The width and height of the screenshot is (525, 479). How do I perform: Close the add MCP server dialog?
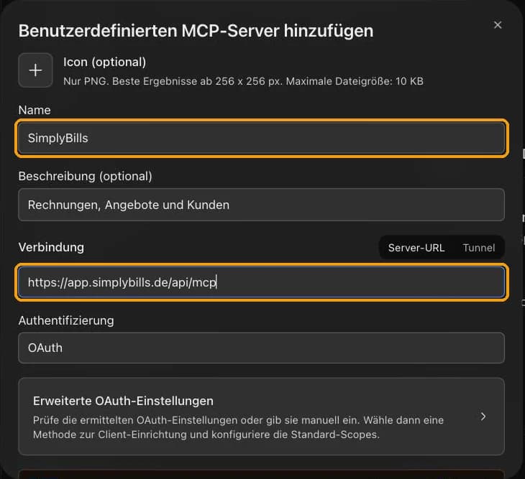pos(498,25)
